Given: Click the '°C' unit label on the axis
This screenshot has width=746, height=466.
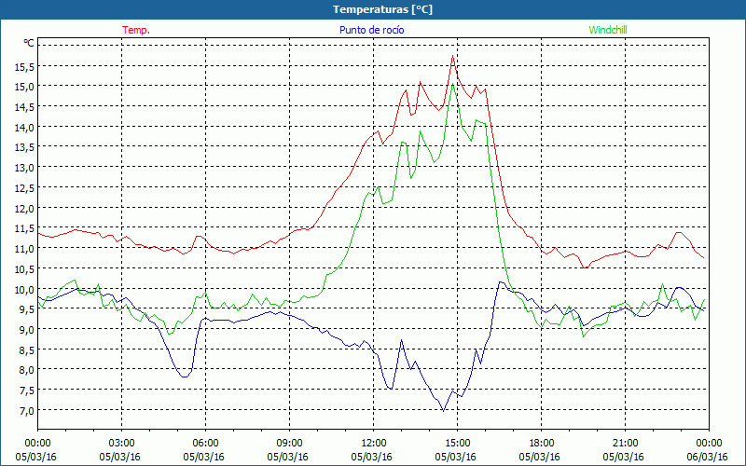Looking at the screenshot, I should click(x=29, y=43).
